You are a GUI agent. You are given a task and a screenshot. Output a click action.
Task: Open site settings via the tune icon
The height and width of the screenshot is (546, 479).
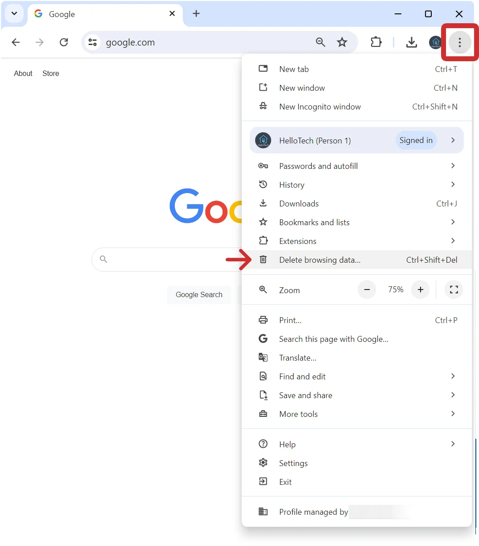click(x=93, y=42)
